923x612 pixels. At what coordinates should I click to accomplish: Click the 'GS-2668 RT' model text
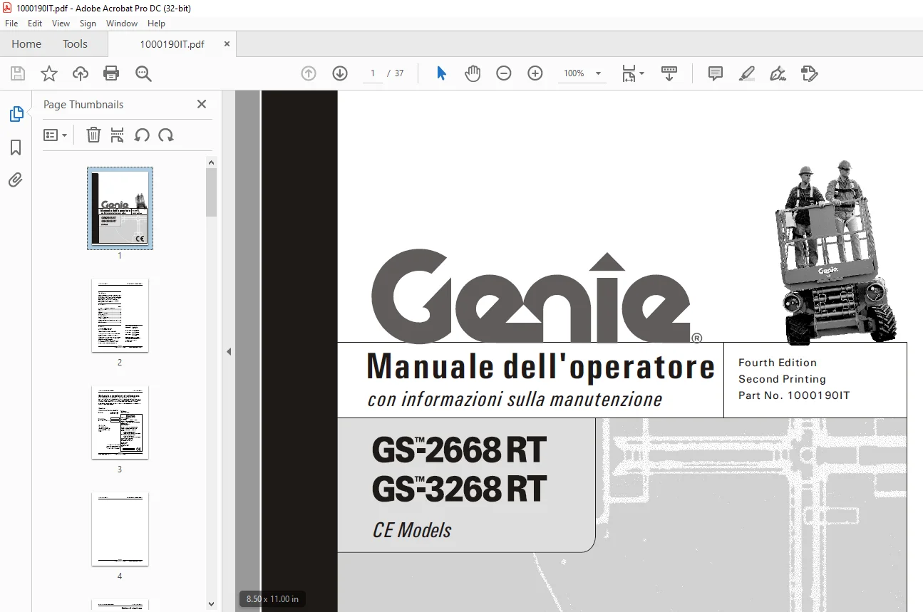click(459, 450)
